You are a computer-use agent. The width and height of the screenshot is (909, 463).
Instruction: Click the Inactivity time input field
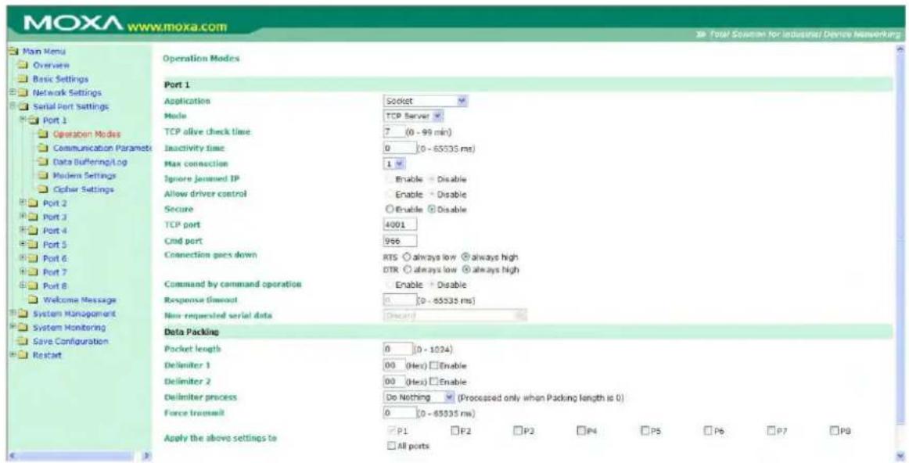pos(400,149)
